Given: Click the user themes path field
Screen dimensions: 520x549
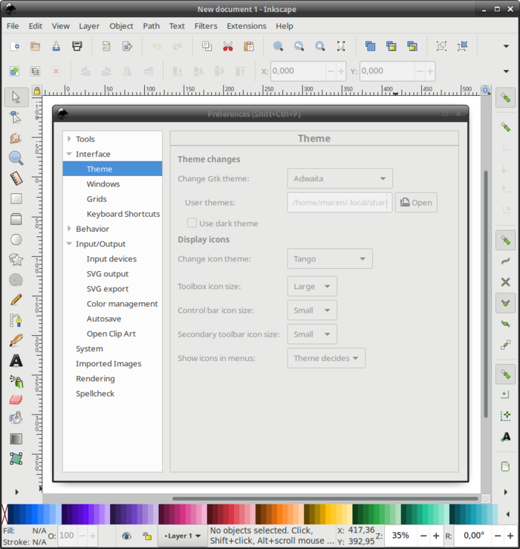Looking at the screenshot, I should (x=339, y=202).
